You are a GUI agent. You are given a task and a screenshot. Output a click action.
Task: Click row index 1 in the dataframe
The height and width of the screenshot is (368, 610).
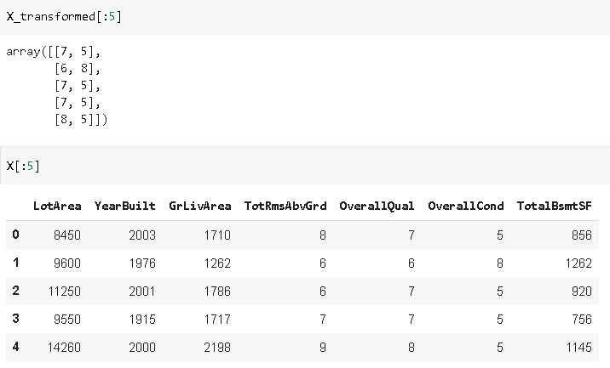click(x=15, y=263)
